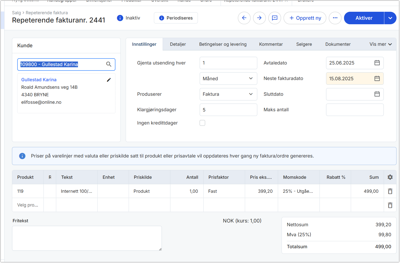Open the Produserer Faktura dropdown
400x263 pixels.
click(228, 94)
